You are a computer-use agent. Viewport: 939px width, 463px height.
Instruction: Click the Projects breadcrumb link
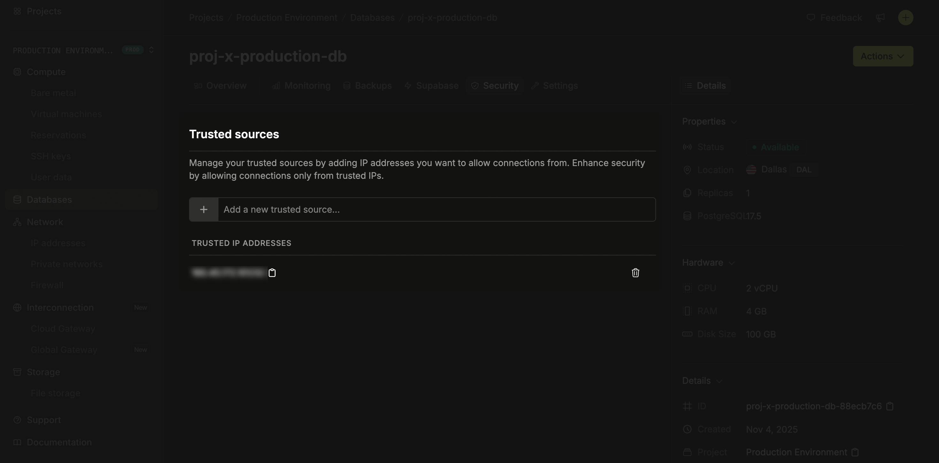pyautogui.click(x=206, y=18)
